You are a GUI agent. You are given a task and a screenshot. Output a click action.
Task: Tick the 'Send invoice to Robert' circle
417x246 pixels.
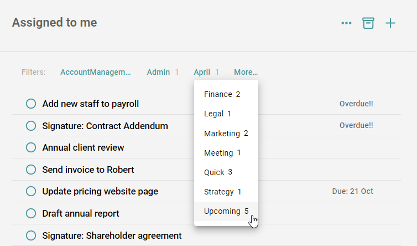pos(31,170)
